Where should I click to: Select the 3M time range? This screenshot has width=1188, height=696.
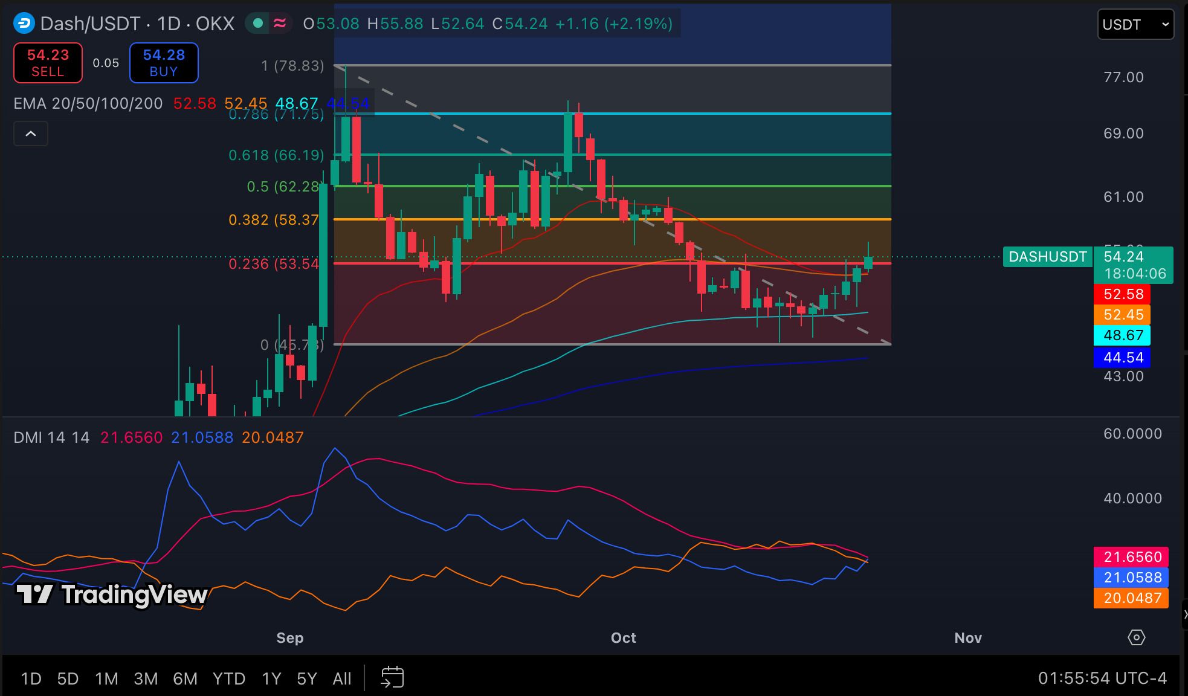(x=146, y=678)
